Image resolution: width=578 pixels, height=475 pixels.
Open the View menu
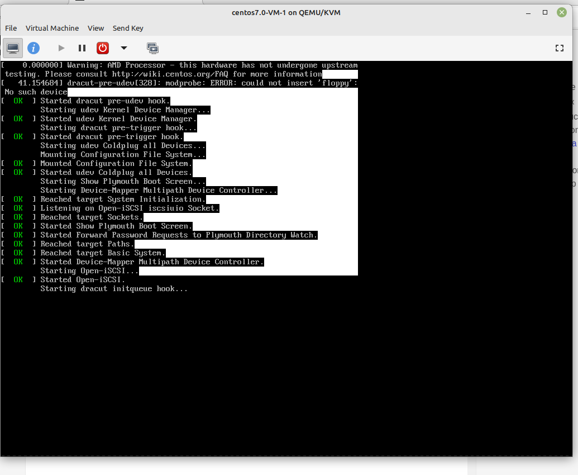95,28
